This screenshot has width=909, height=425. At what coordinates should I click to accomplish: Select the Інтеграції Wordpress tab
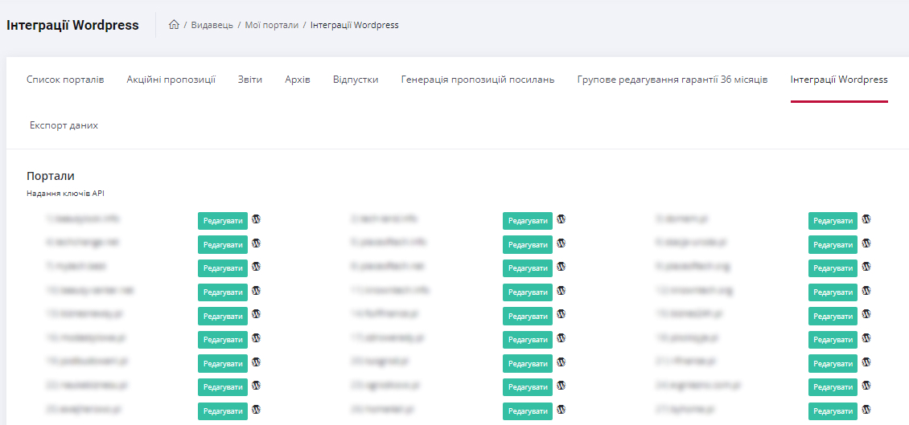[839, 80]
